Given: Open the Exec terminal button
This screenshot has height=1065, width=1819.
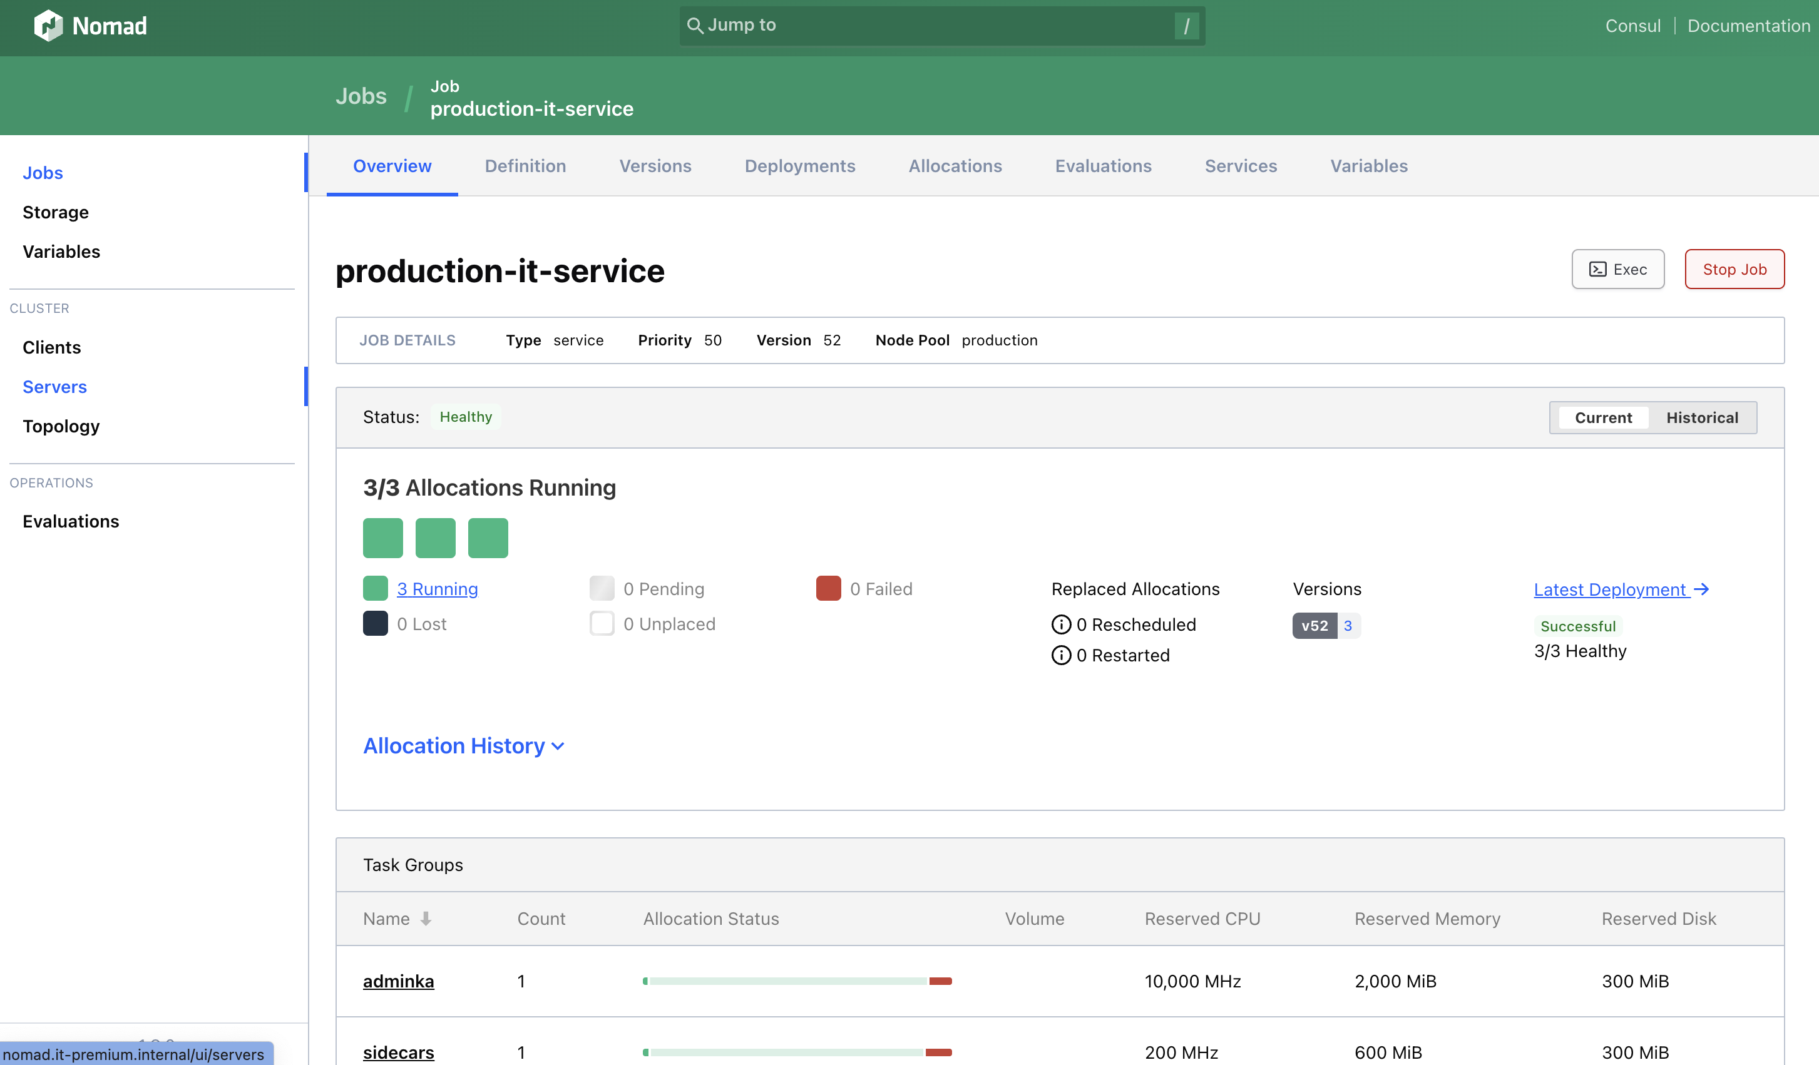Looking at the screenshot, I should [1617, 269].
